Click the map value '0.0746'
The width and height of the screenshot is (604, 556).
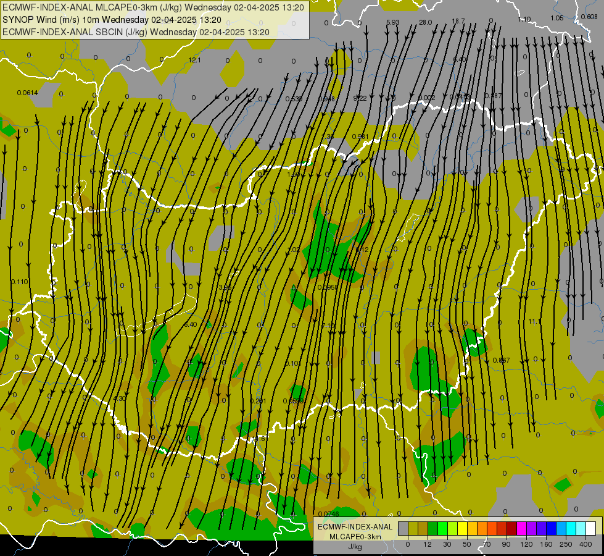tap(329, 514)
